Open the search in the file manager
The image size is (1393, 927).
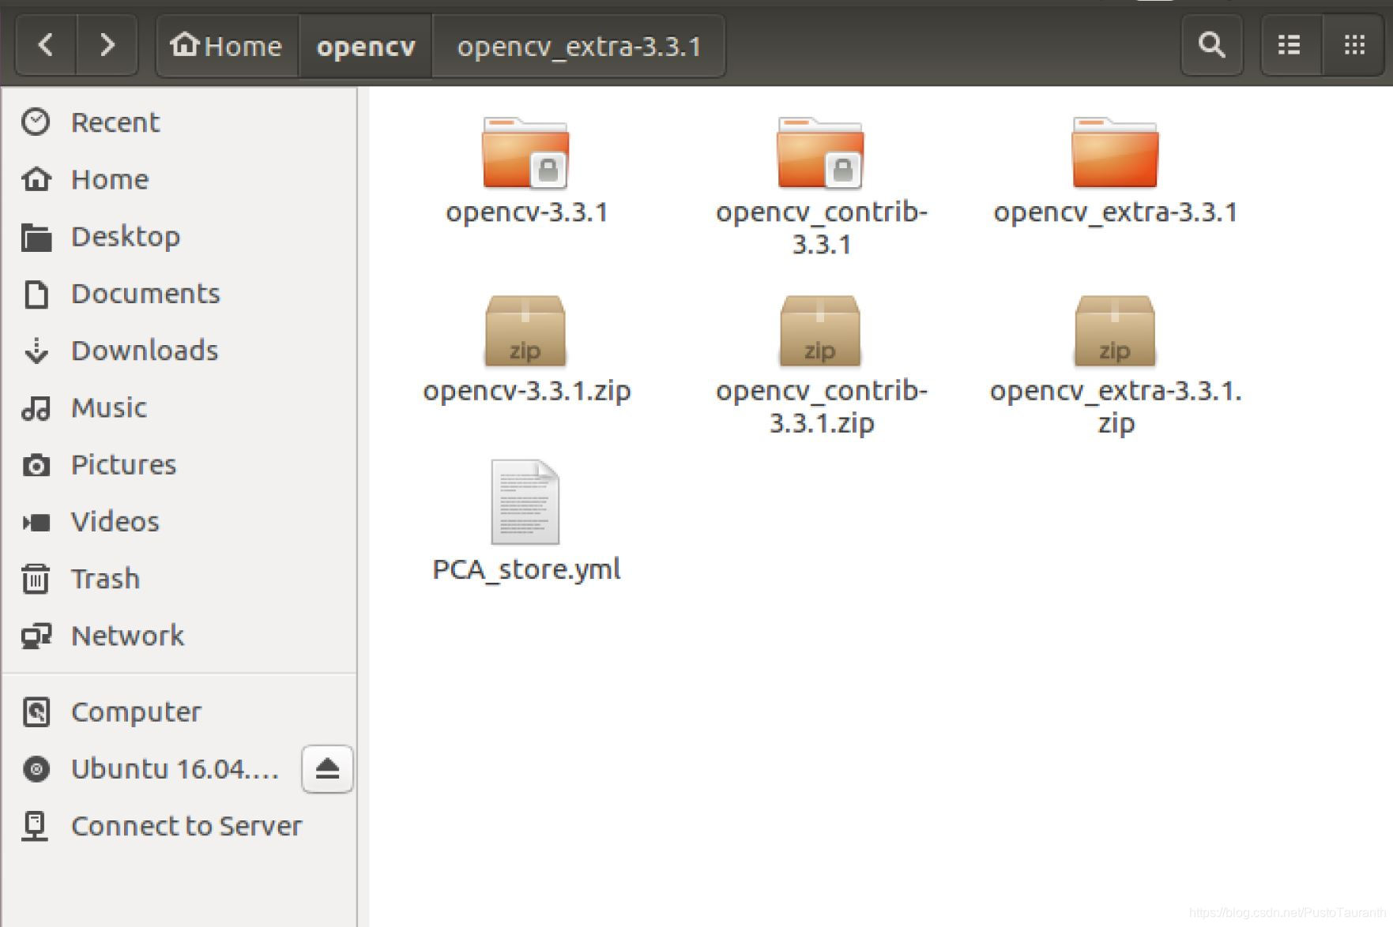point(1211,44)
